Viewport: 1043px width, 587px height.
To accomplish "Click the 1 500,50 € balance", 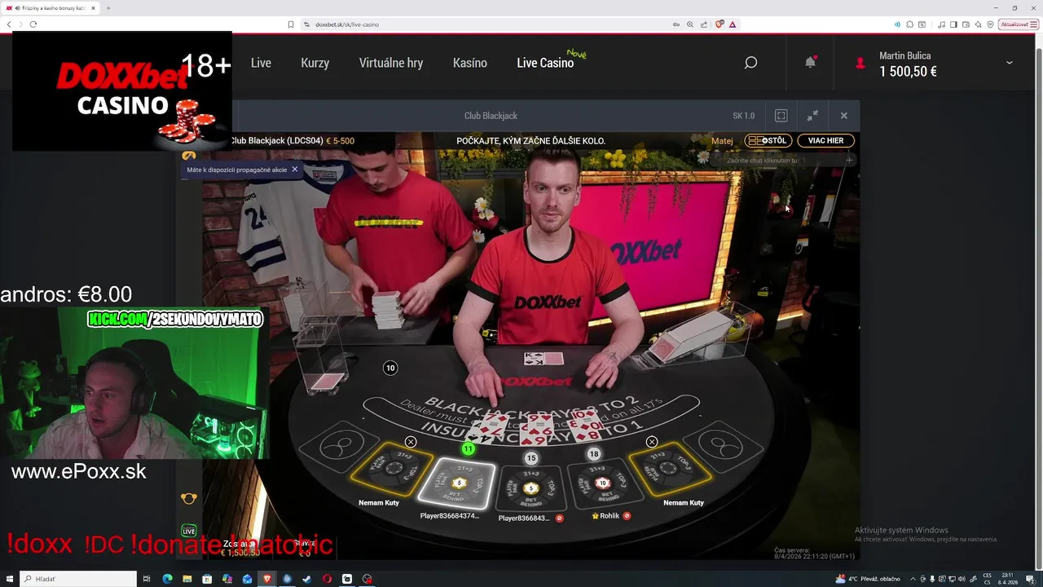I will [x=908, y=72].
